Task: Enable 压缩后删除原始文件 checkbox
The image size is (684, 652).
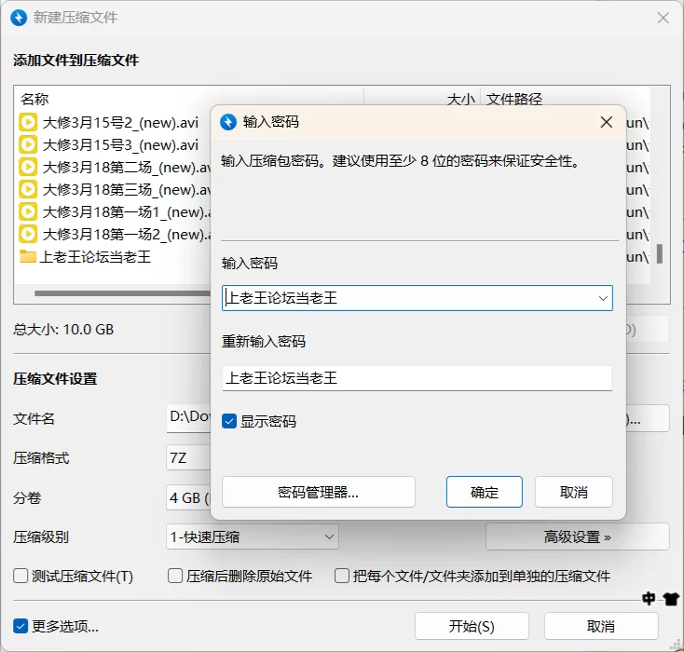Action: pos(175,577)
